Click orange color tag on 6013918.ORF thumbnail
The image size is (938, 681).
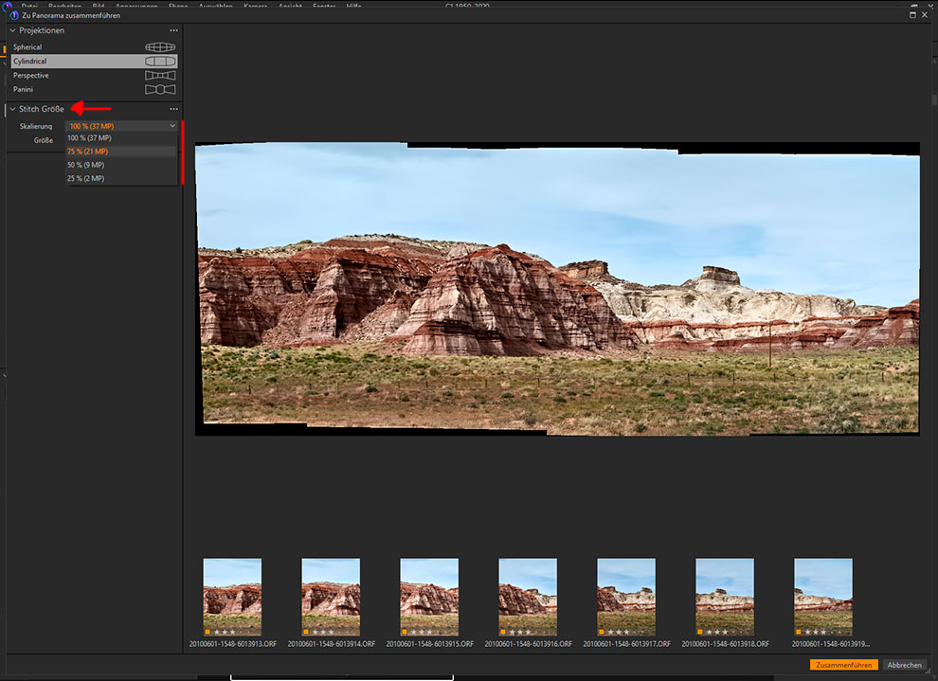[699, 632]
